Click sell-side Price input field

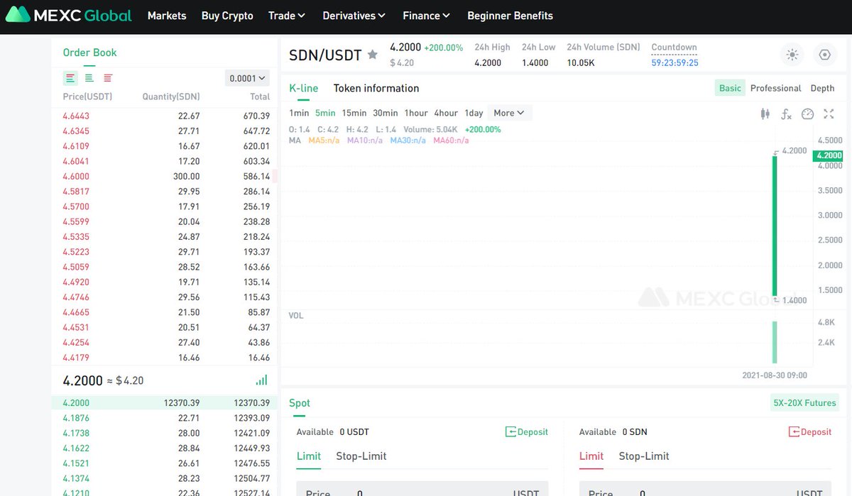[x=706, y=488]
